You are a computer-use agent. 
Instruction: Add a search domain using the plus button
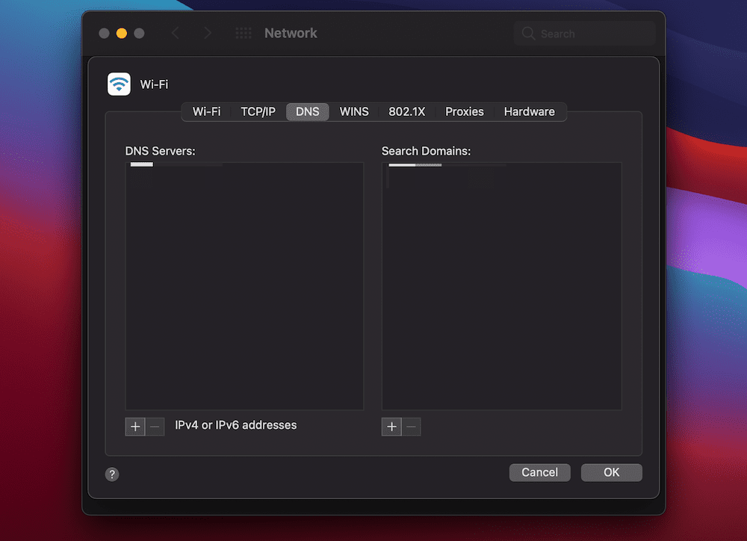pos(391,426)
